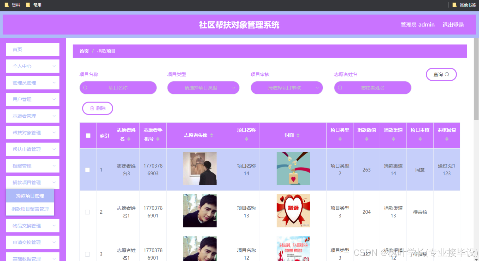Expand the 物品交换管理 sidebar menu
This screenshot has width=479, height=261.
coord(33,226)
